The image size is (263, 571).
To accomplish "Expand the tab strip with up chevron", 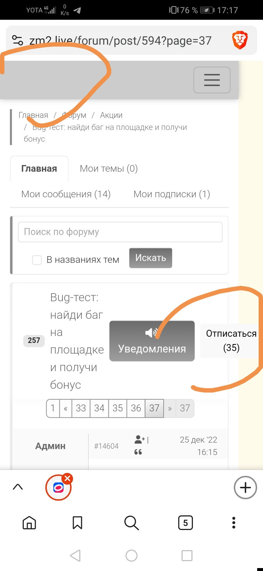I will click(x=18, y=487).
